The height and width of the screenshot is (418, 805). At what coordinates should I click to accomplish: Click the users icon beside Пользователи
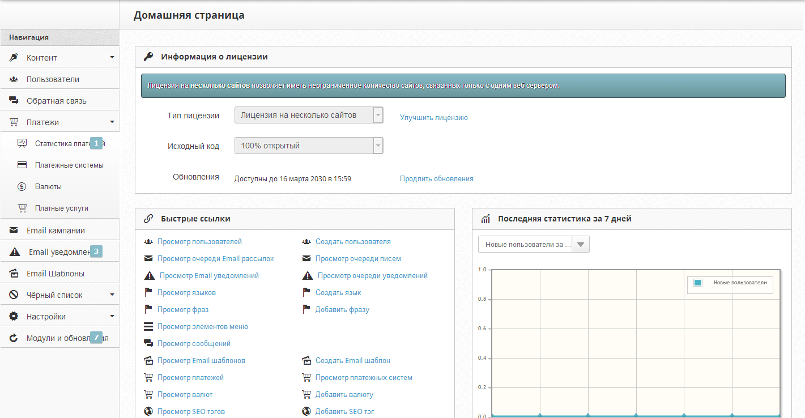click(14, 79)
